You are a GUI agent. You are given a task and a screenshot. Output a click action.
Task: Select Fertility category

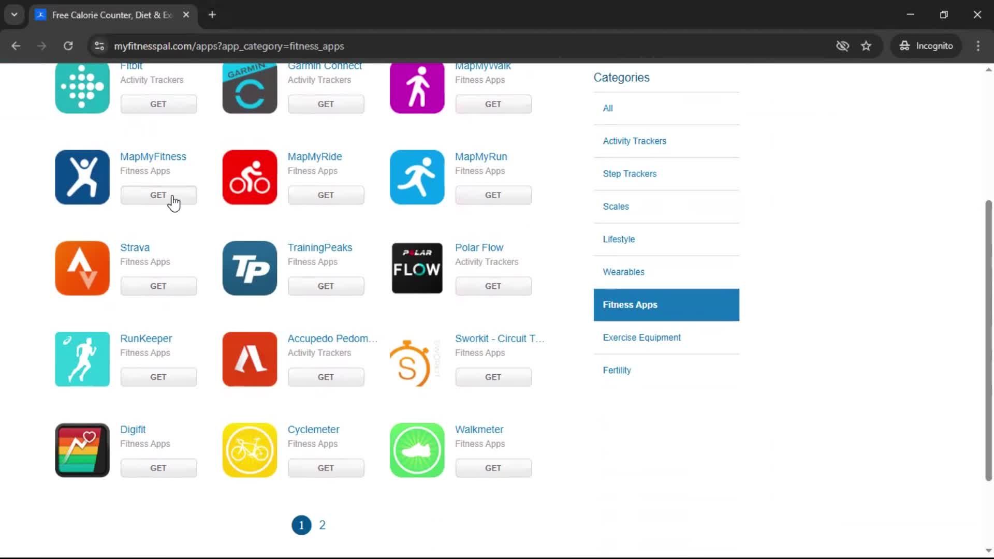pyautogui.click(x=666, y=370)
